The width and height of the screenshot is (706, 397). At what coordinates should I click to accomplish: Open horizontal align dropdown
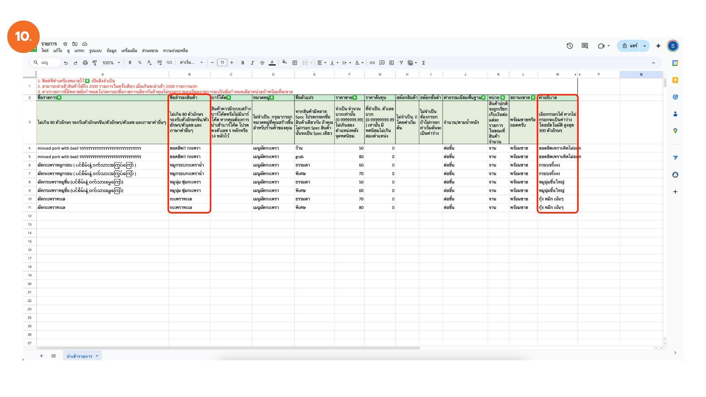tap(322, 63)
